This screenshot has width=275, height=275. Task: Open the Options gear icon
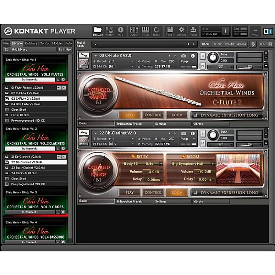(181, 31)
